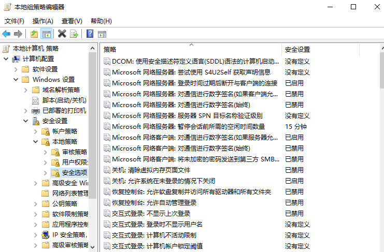Select 网络列表管理 tree item
The height and width of the screenshot is (252, 384).
[70, 194]
